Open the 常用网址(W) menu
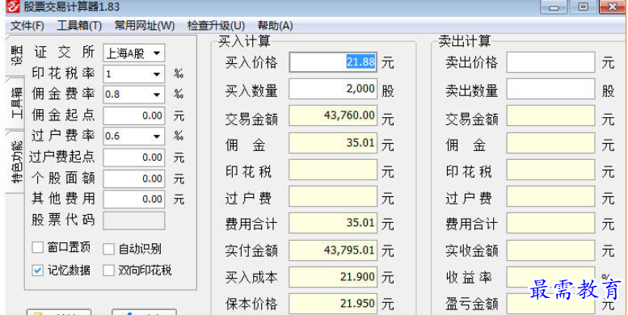The width and height of the screenshot is (628, 315). pos(145,26)
